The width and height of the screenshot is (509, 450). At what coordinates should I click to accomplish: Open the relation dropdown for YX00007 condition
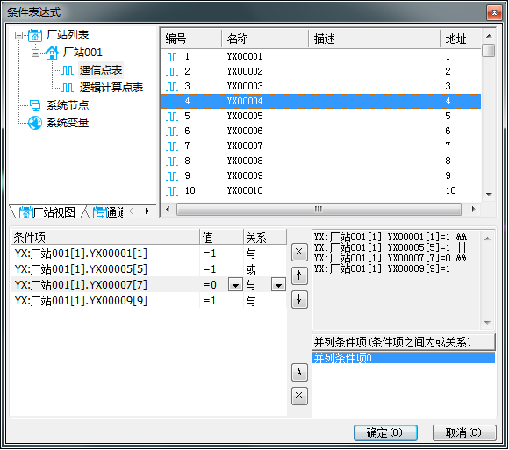click(x=278, y=285)
